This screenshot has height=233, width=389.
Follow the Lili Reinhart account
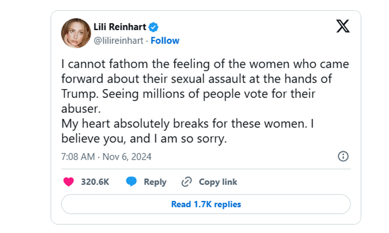pos(165,41)
